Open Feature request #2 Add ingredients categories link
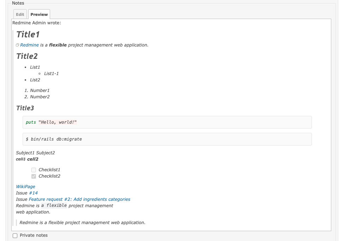Viewport: 344px width, 241px height. (79, 199)
